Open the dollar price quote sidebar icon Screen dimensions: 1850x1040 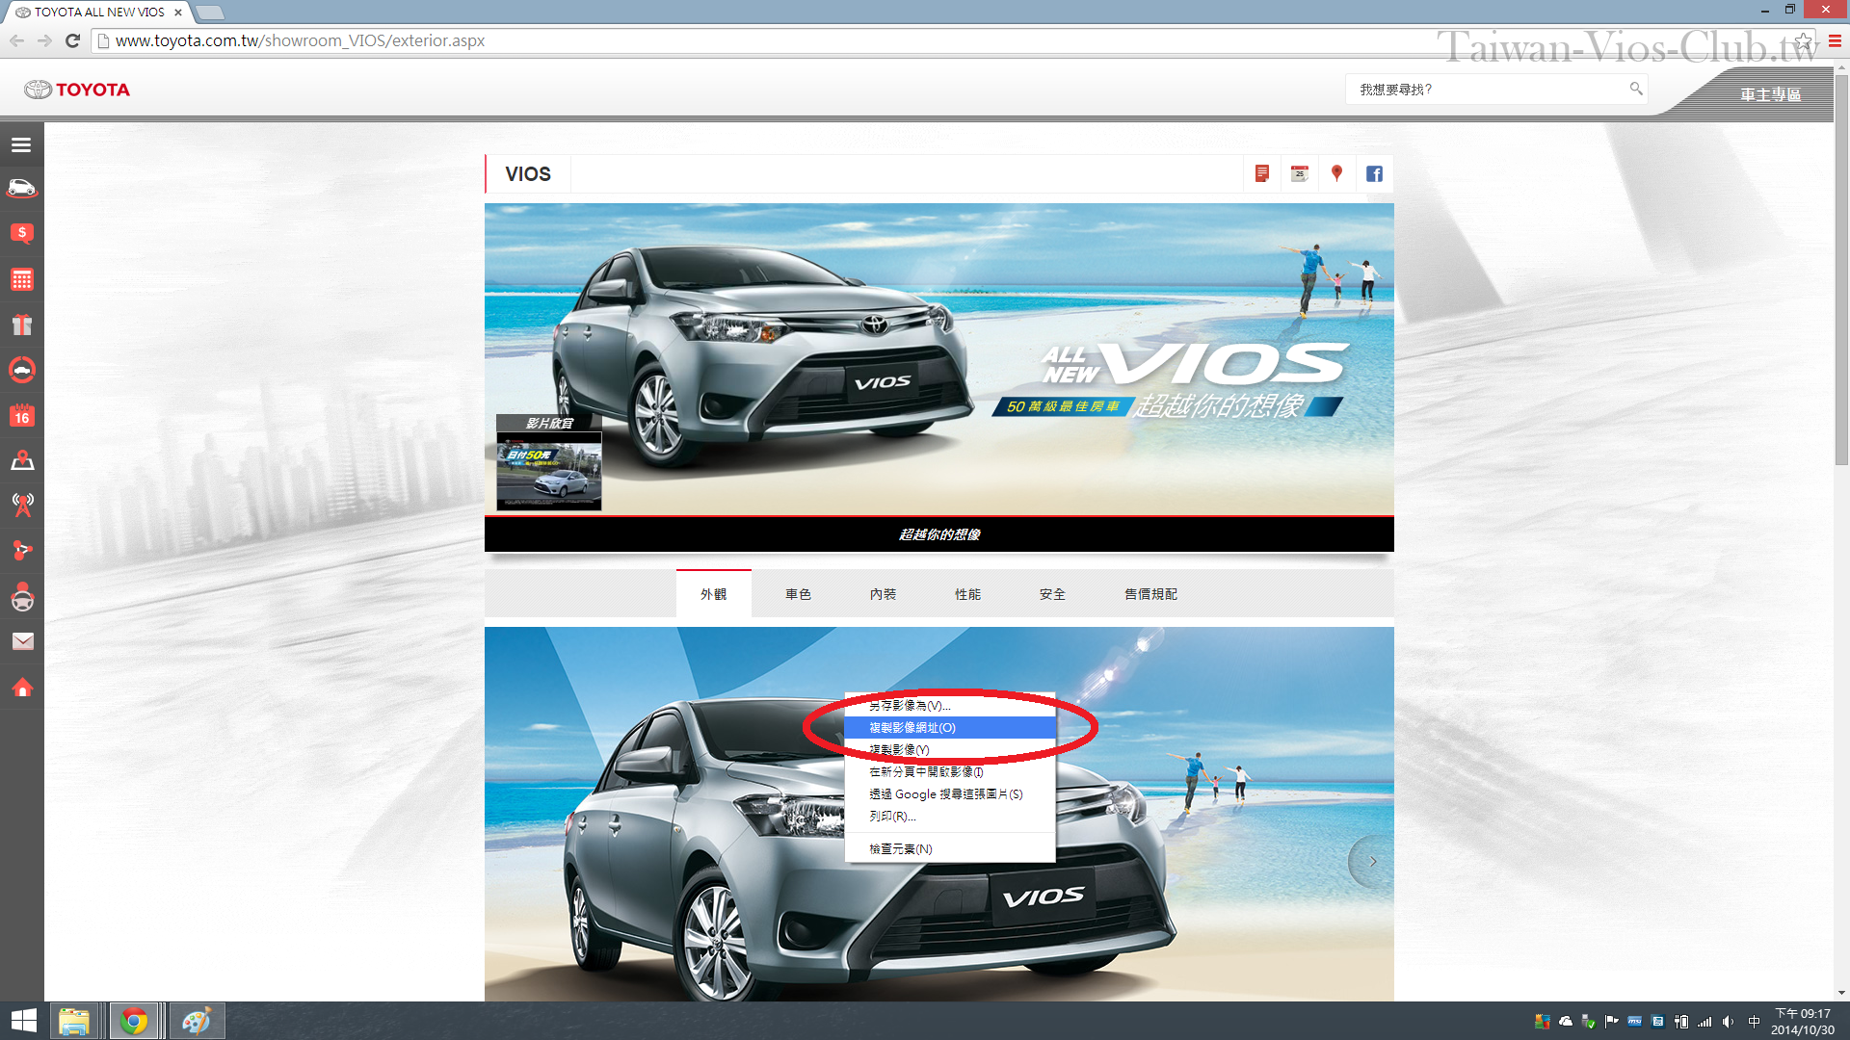pos(21,233)
